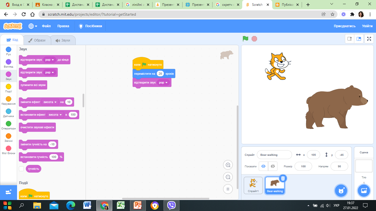Select the stage backdrop thumbnail under Сцена
This screenshot has width=376, height=211.
(x=364, y=166)
